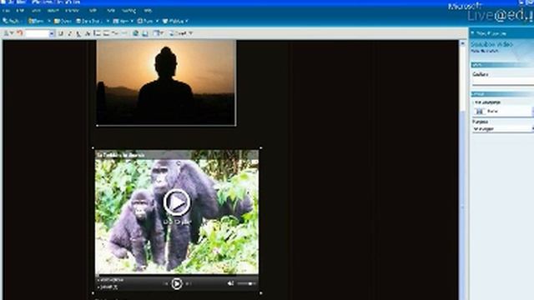Viewport: 534px width, 300px height.
Task: Click the Soapbox Video link in sidebar
Action: coord(491,44)
